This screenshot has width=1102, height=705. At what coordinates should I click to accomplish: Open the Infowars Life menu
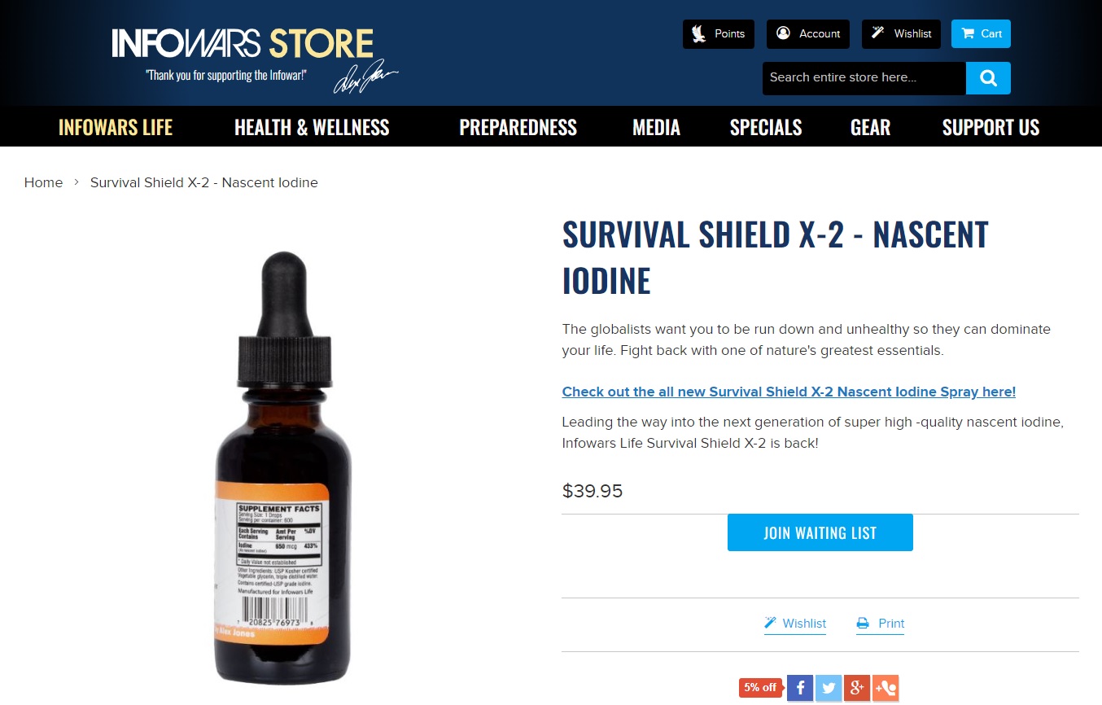click(116, 127)
